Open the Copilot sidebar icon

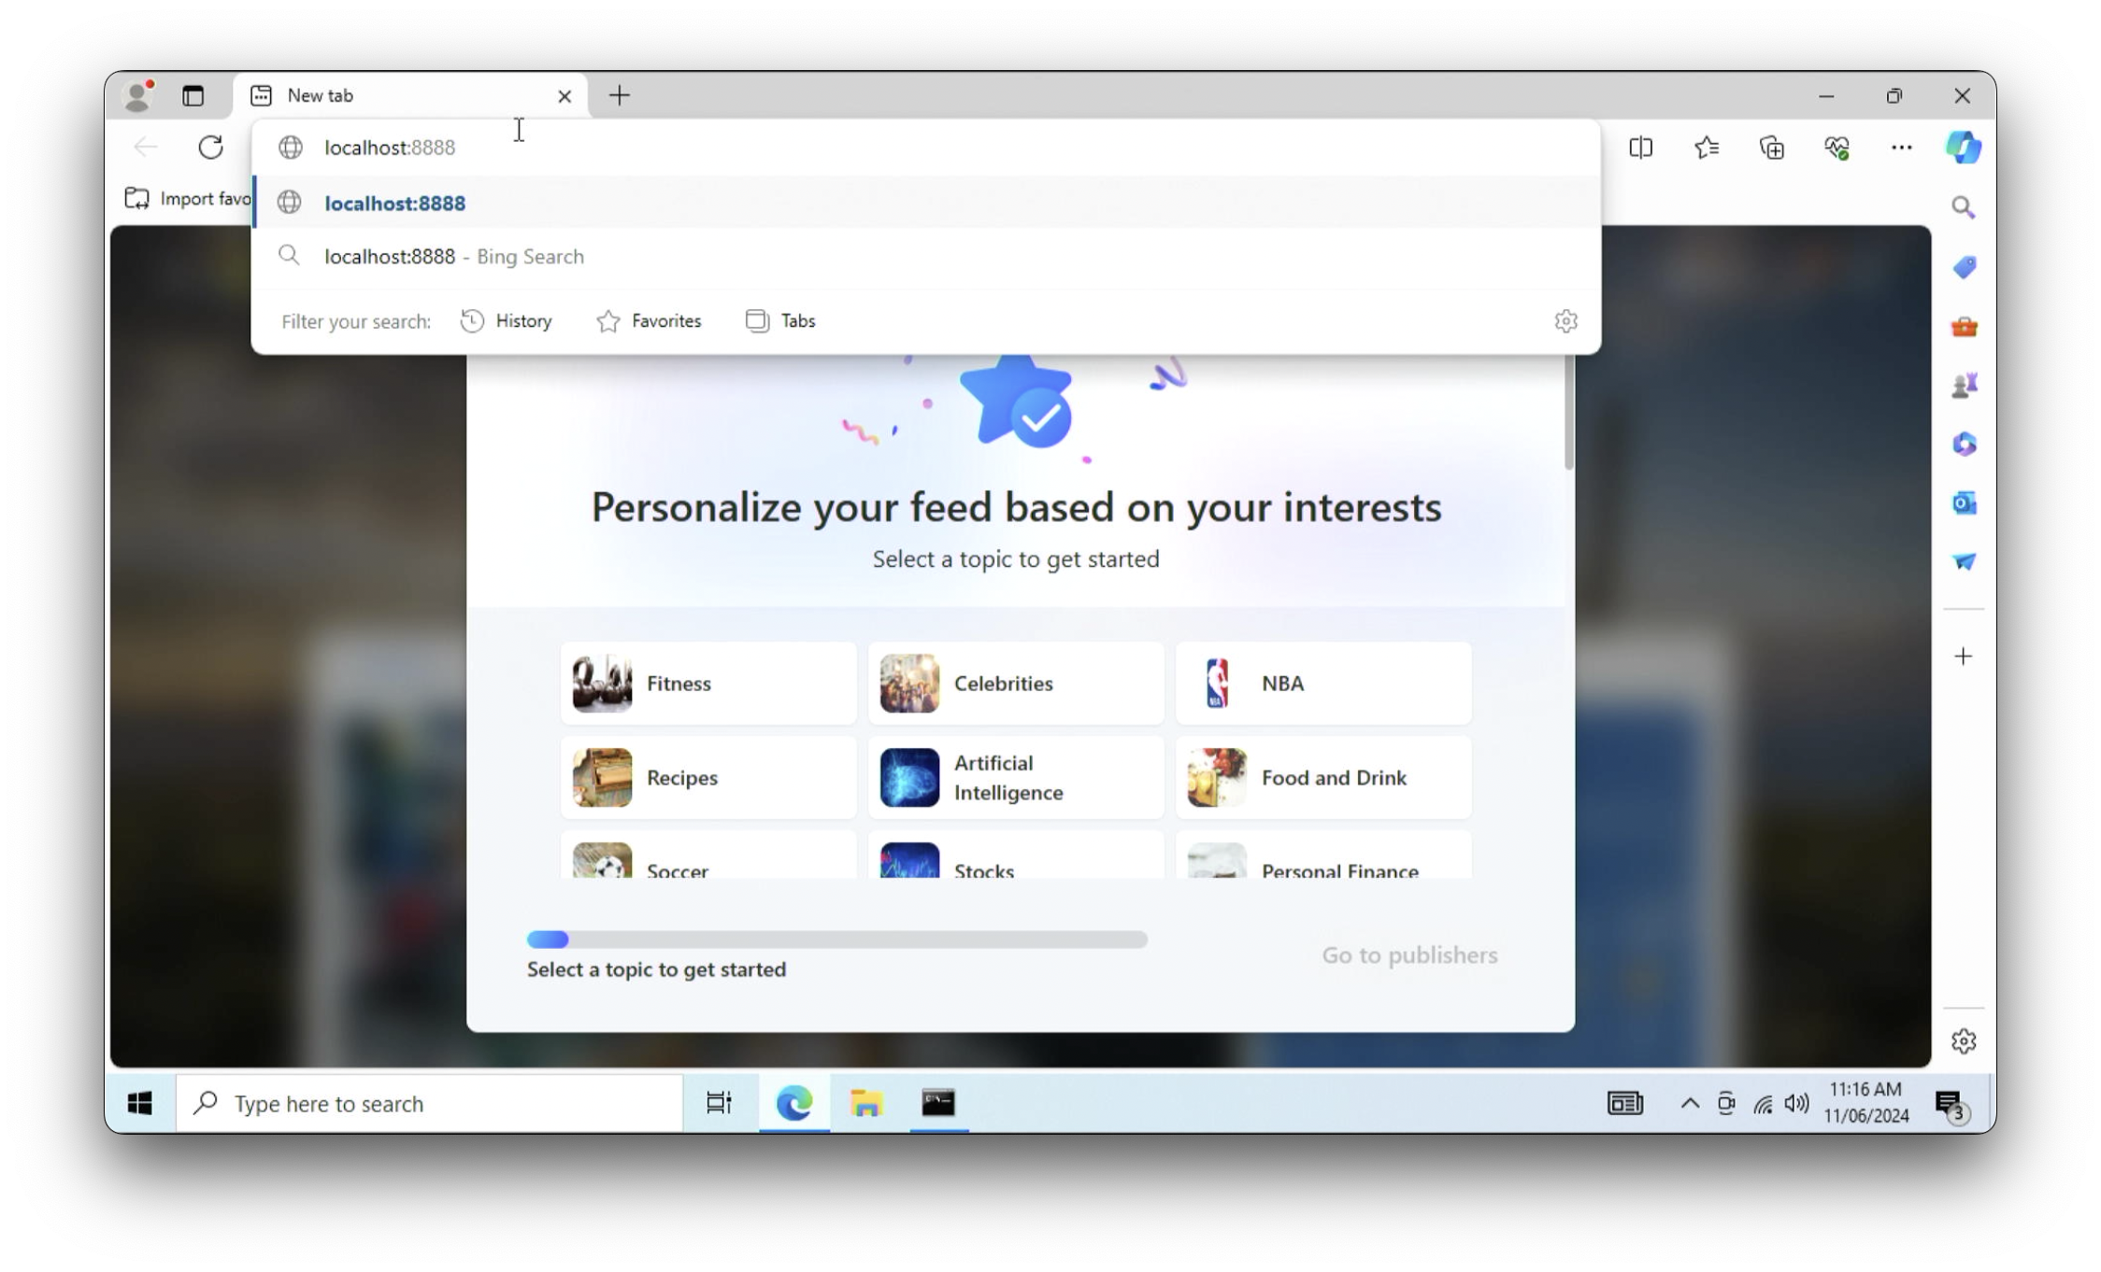[1963, 148]
